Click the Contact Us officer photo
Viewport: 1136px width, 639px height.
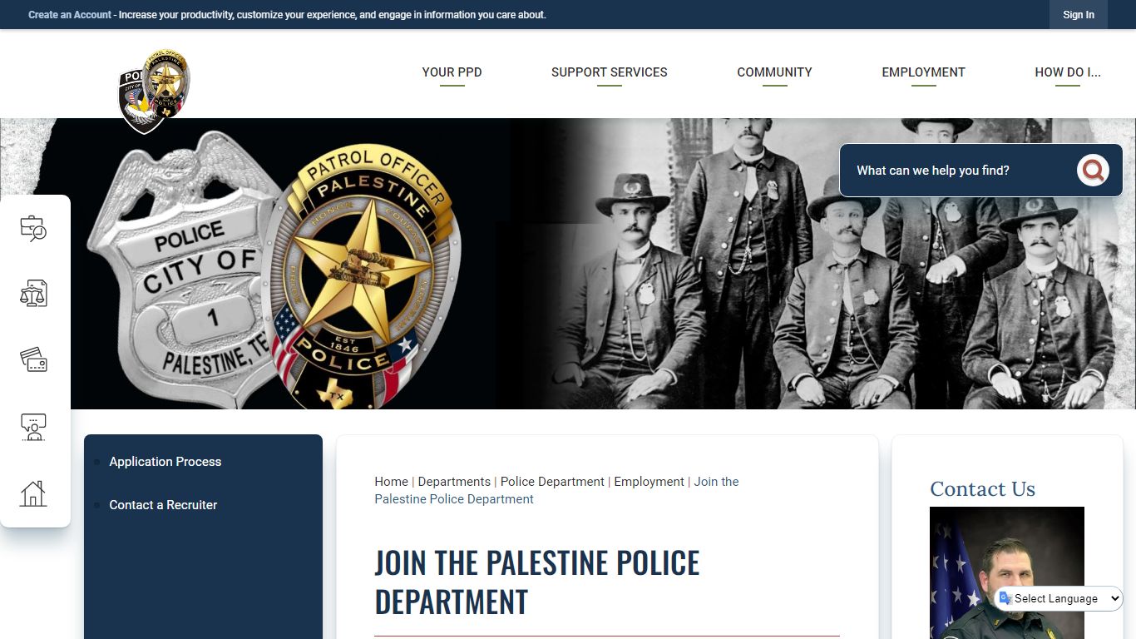[1007, 572]
